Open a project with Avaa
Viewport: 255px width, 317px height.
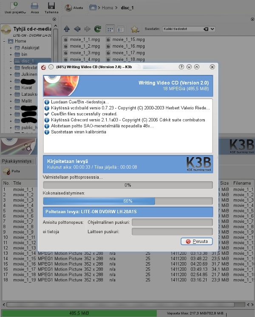(x=34, y=6)
